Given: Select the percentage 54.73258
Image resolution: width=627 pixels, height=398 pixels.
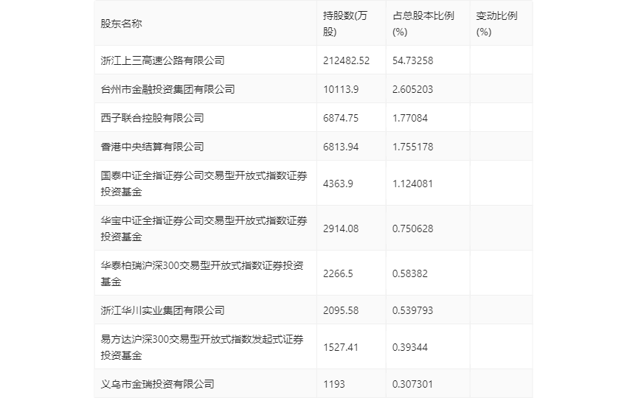Looking at the screenshot, I should click(412, 60).
